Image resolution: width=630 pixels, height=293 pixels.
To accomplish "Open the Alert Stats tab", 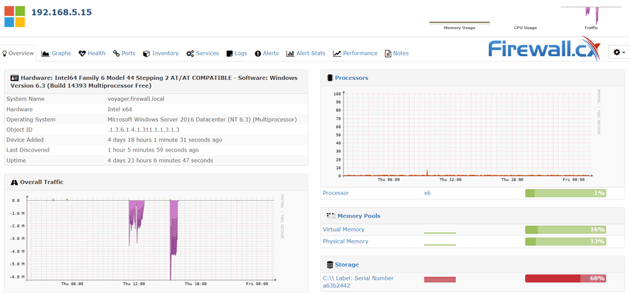I will (x=306, y=54).
